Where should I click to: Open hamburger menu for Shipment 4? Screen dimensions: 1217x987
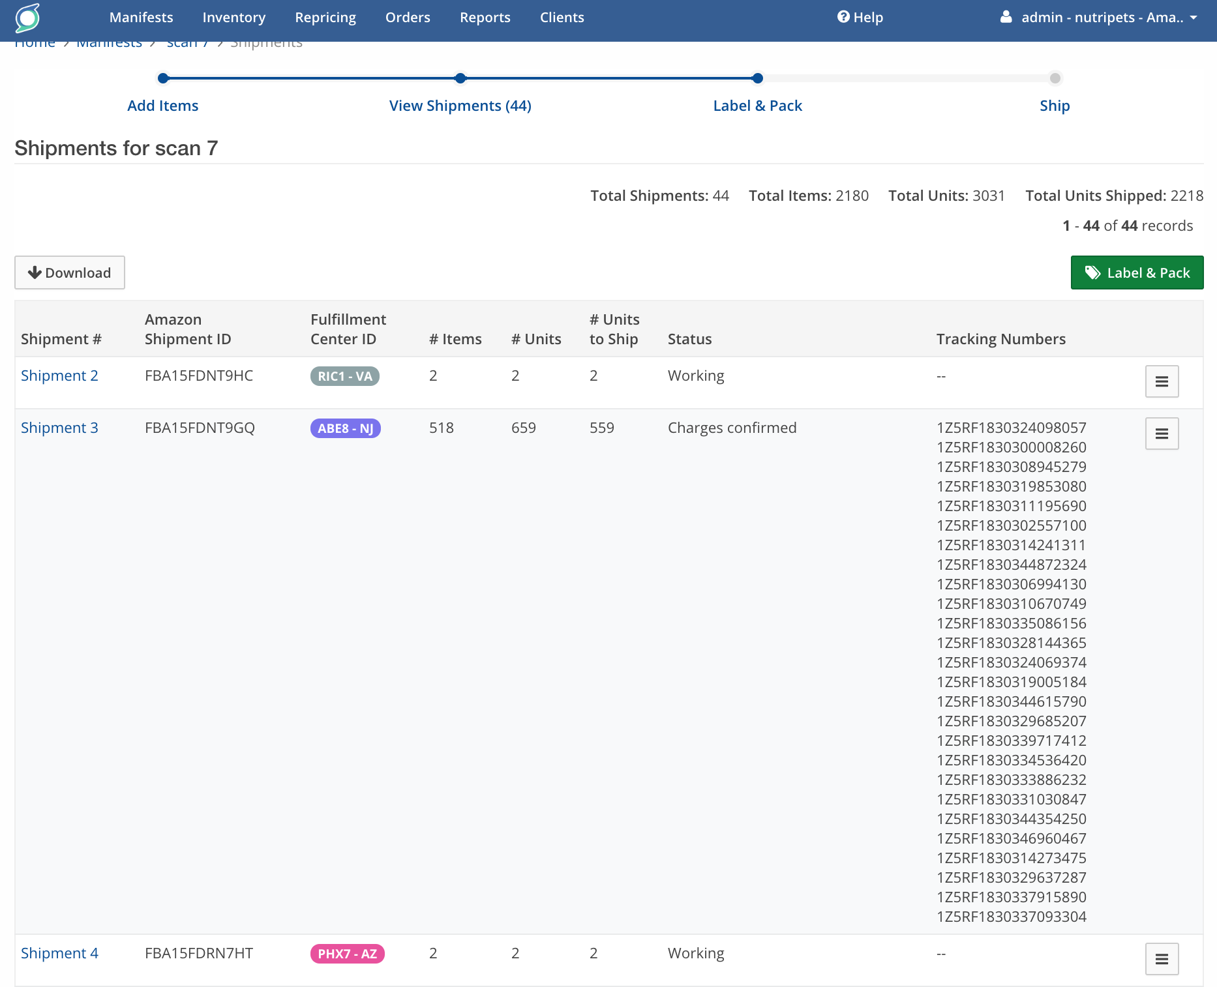1162,959
